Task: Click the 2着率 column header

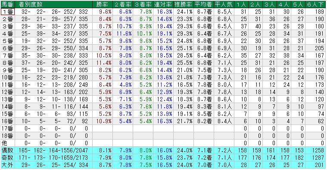Action: coord(123,4)
